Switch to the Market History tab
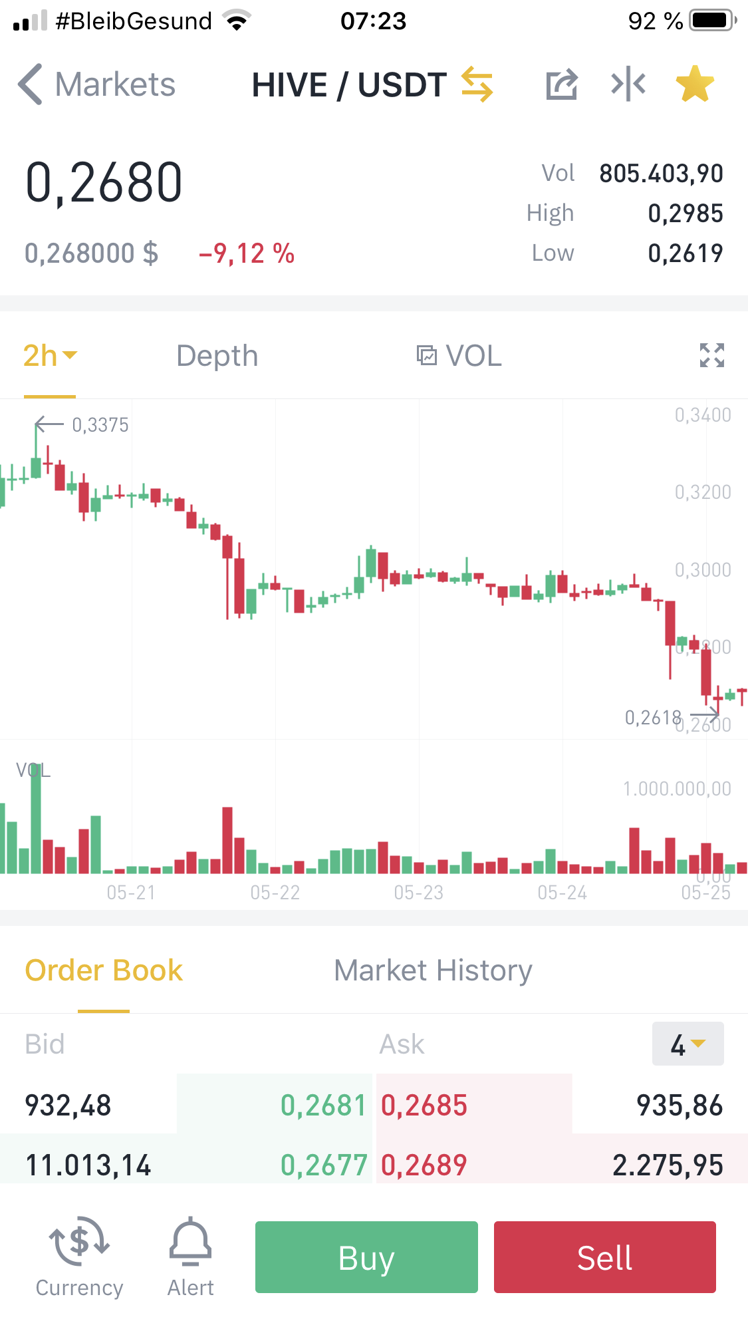 (433, 970)
